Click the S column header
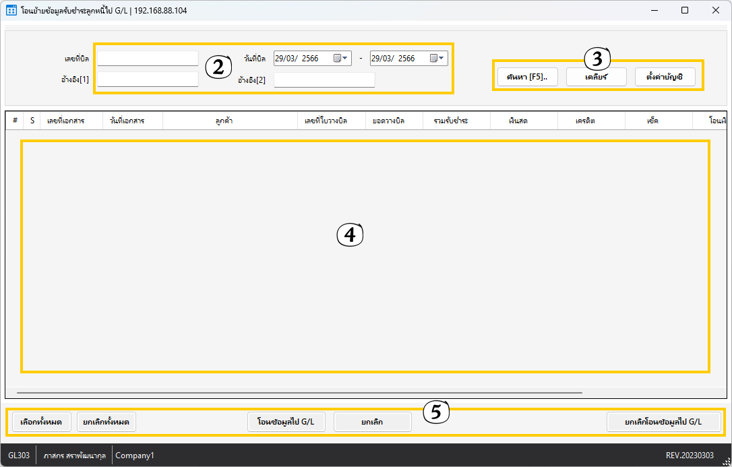This screenshot has height=467, width=732. tap(32, 121)
